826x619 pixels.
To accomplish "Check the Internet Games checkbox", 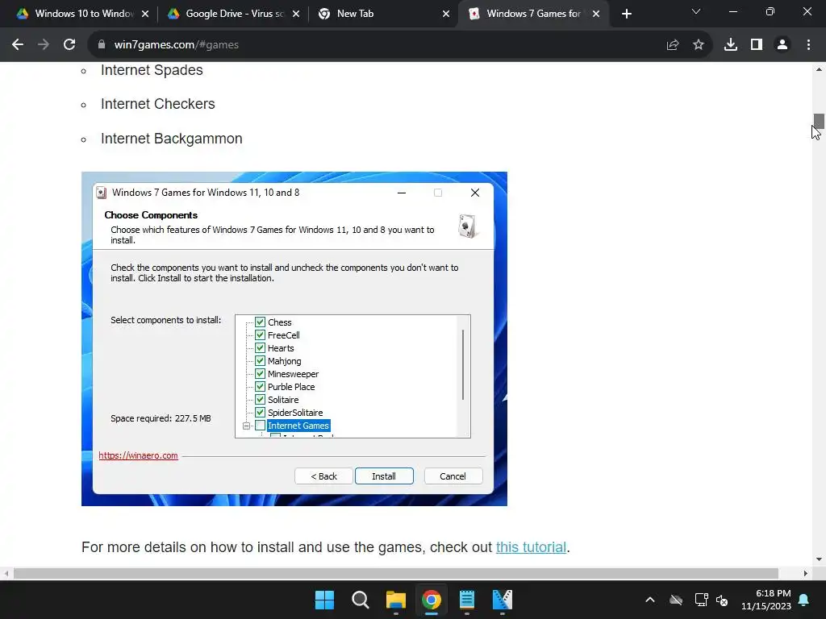I will [260, 426].
